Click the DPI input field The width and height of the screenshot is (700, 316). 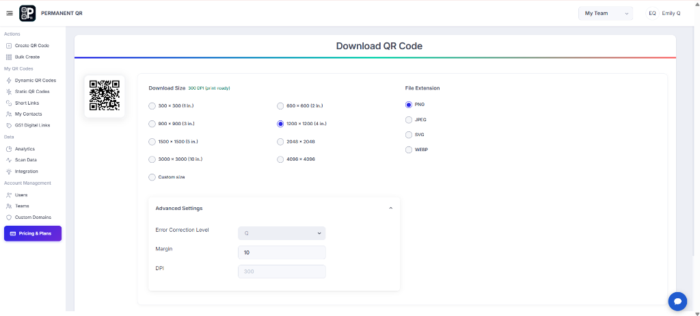pyautogui.click(x=282, y=272)
